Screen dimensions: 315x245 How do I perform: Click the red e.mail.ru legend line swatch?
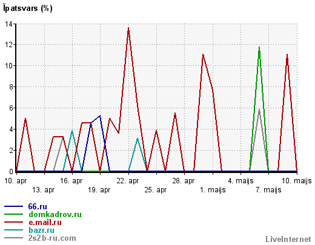pos(13,222)
